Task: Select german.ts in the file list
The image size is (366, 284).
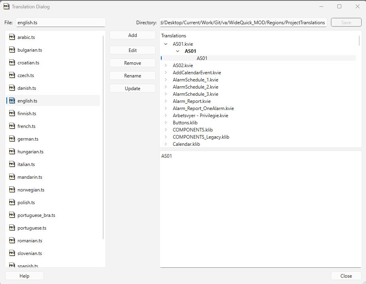Action: [x=53, y=139]
